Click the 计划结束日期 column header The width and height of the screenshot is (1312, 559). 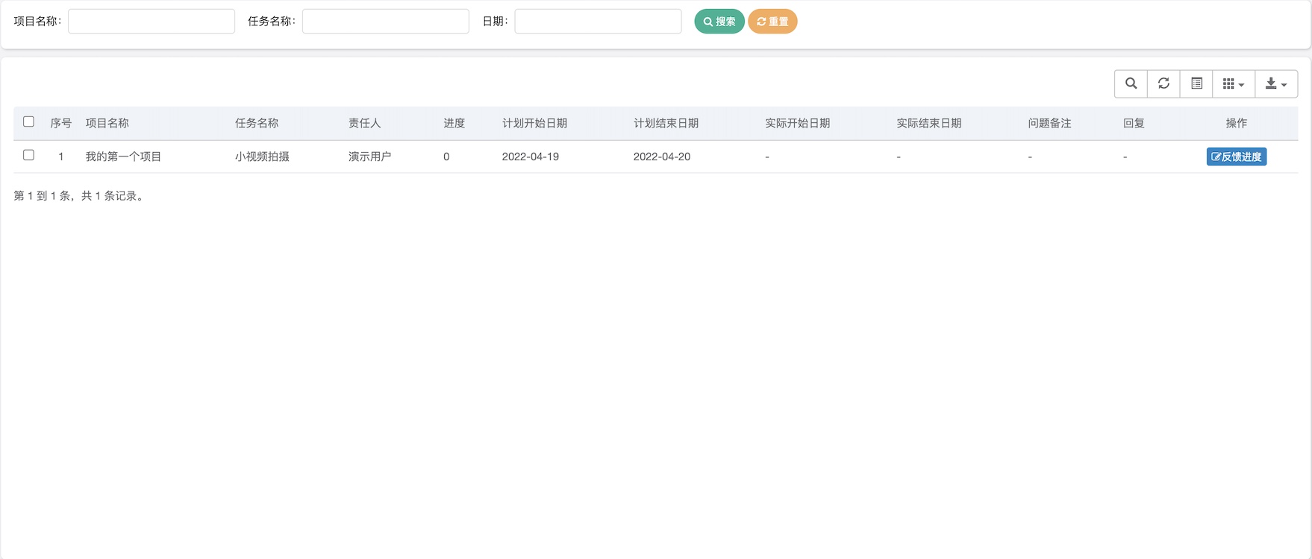[666, 123]
